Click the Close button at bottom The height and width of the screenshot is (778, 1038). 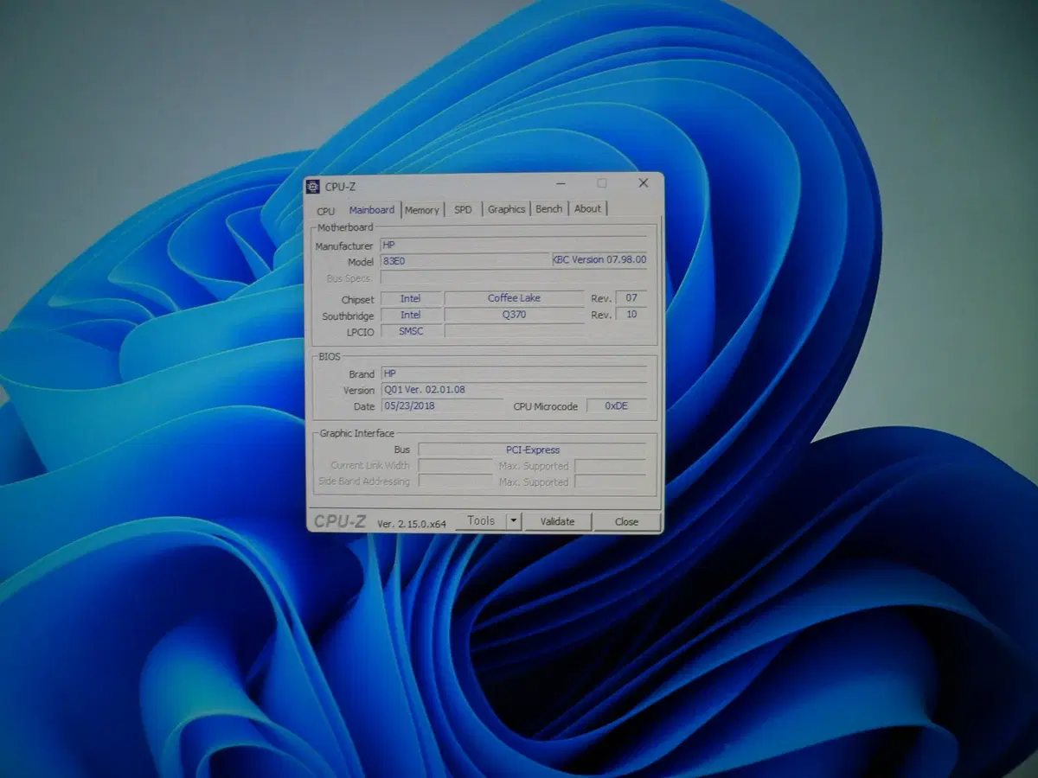click(x=627, y=521)
